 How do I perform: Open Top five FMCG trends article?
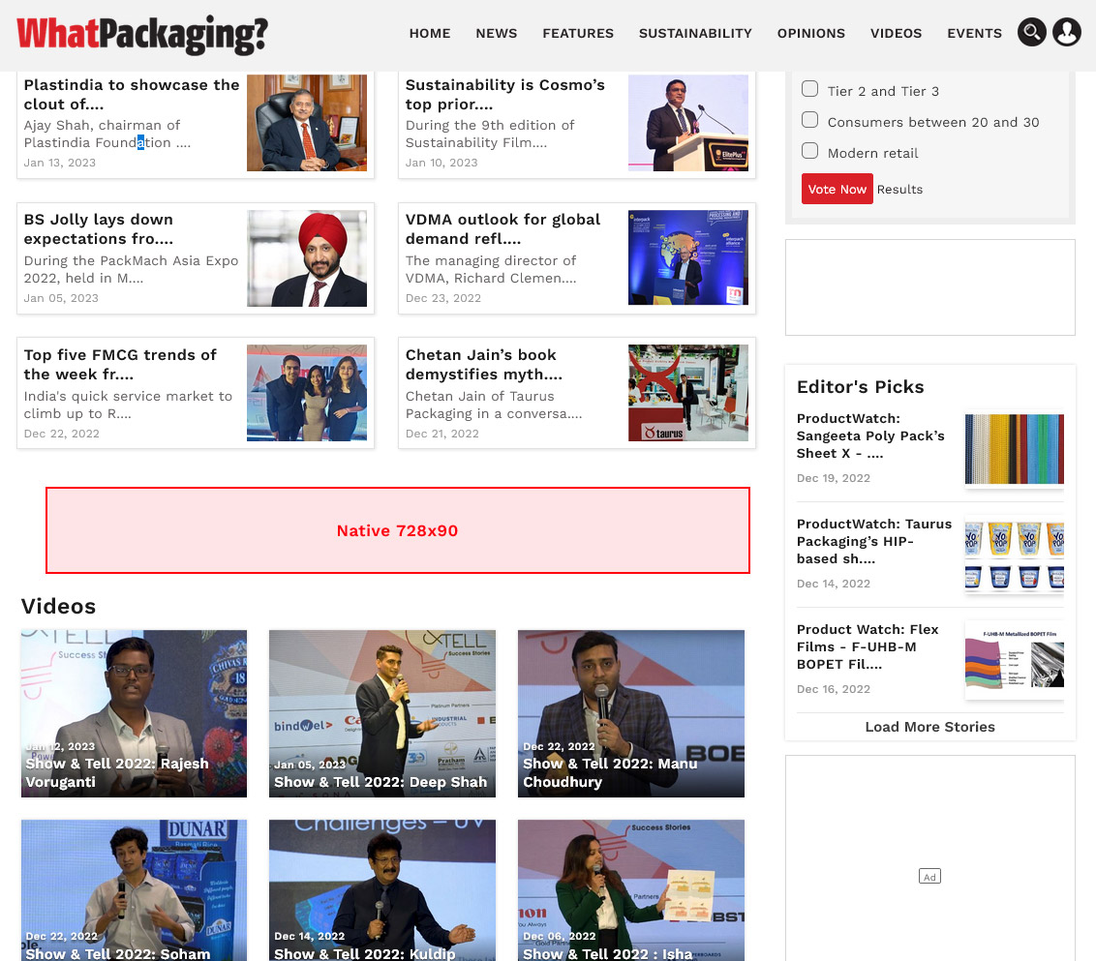[120, 364]
